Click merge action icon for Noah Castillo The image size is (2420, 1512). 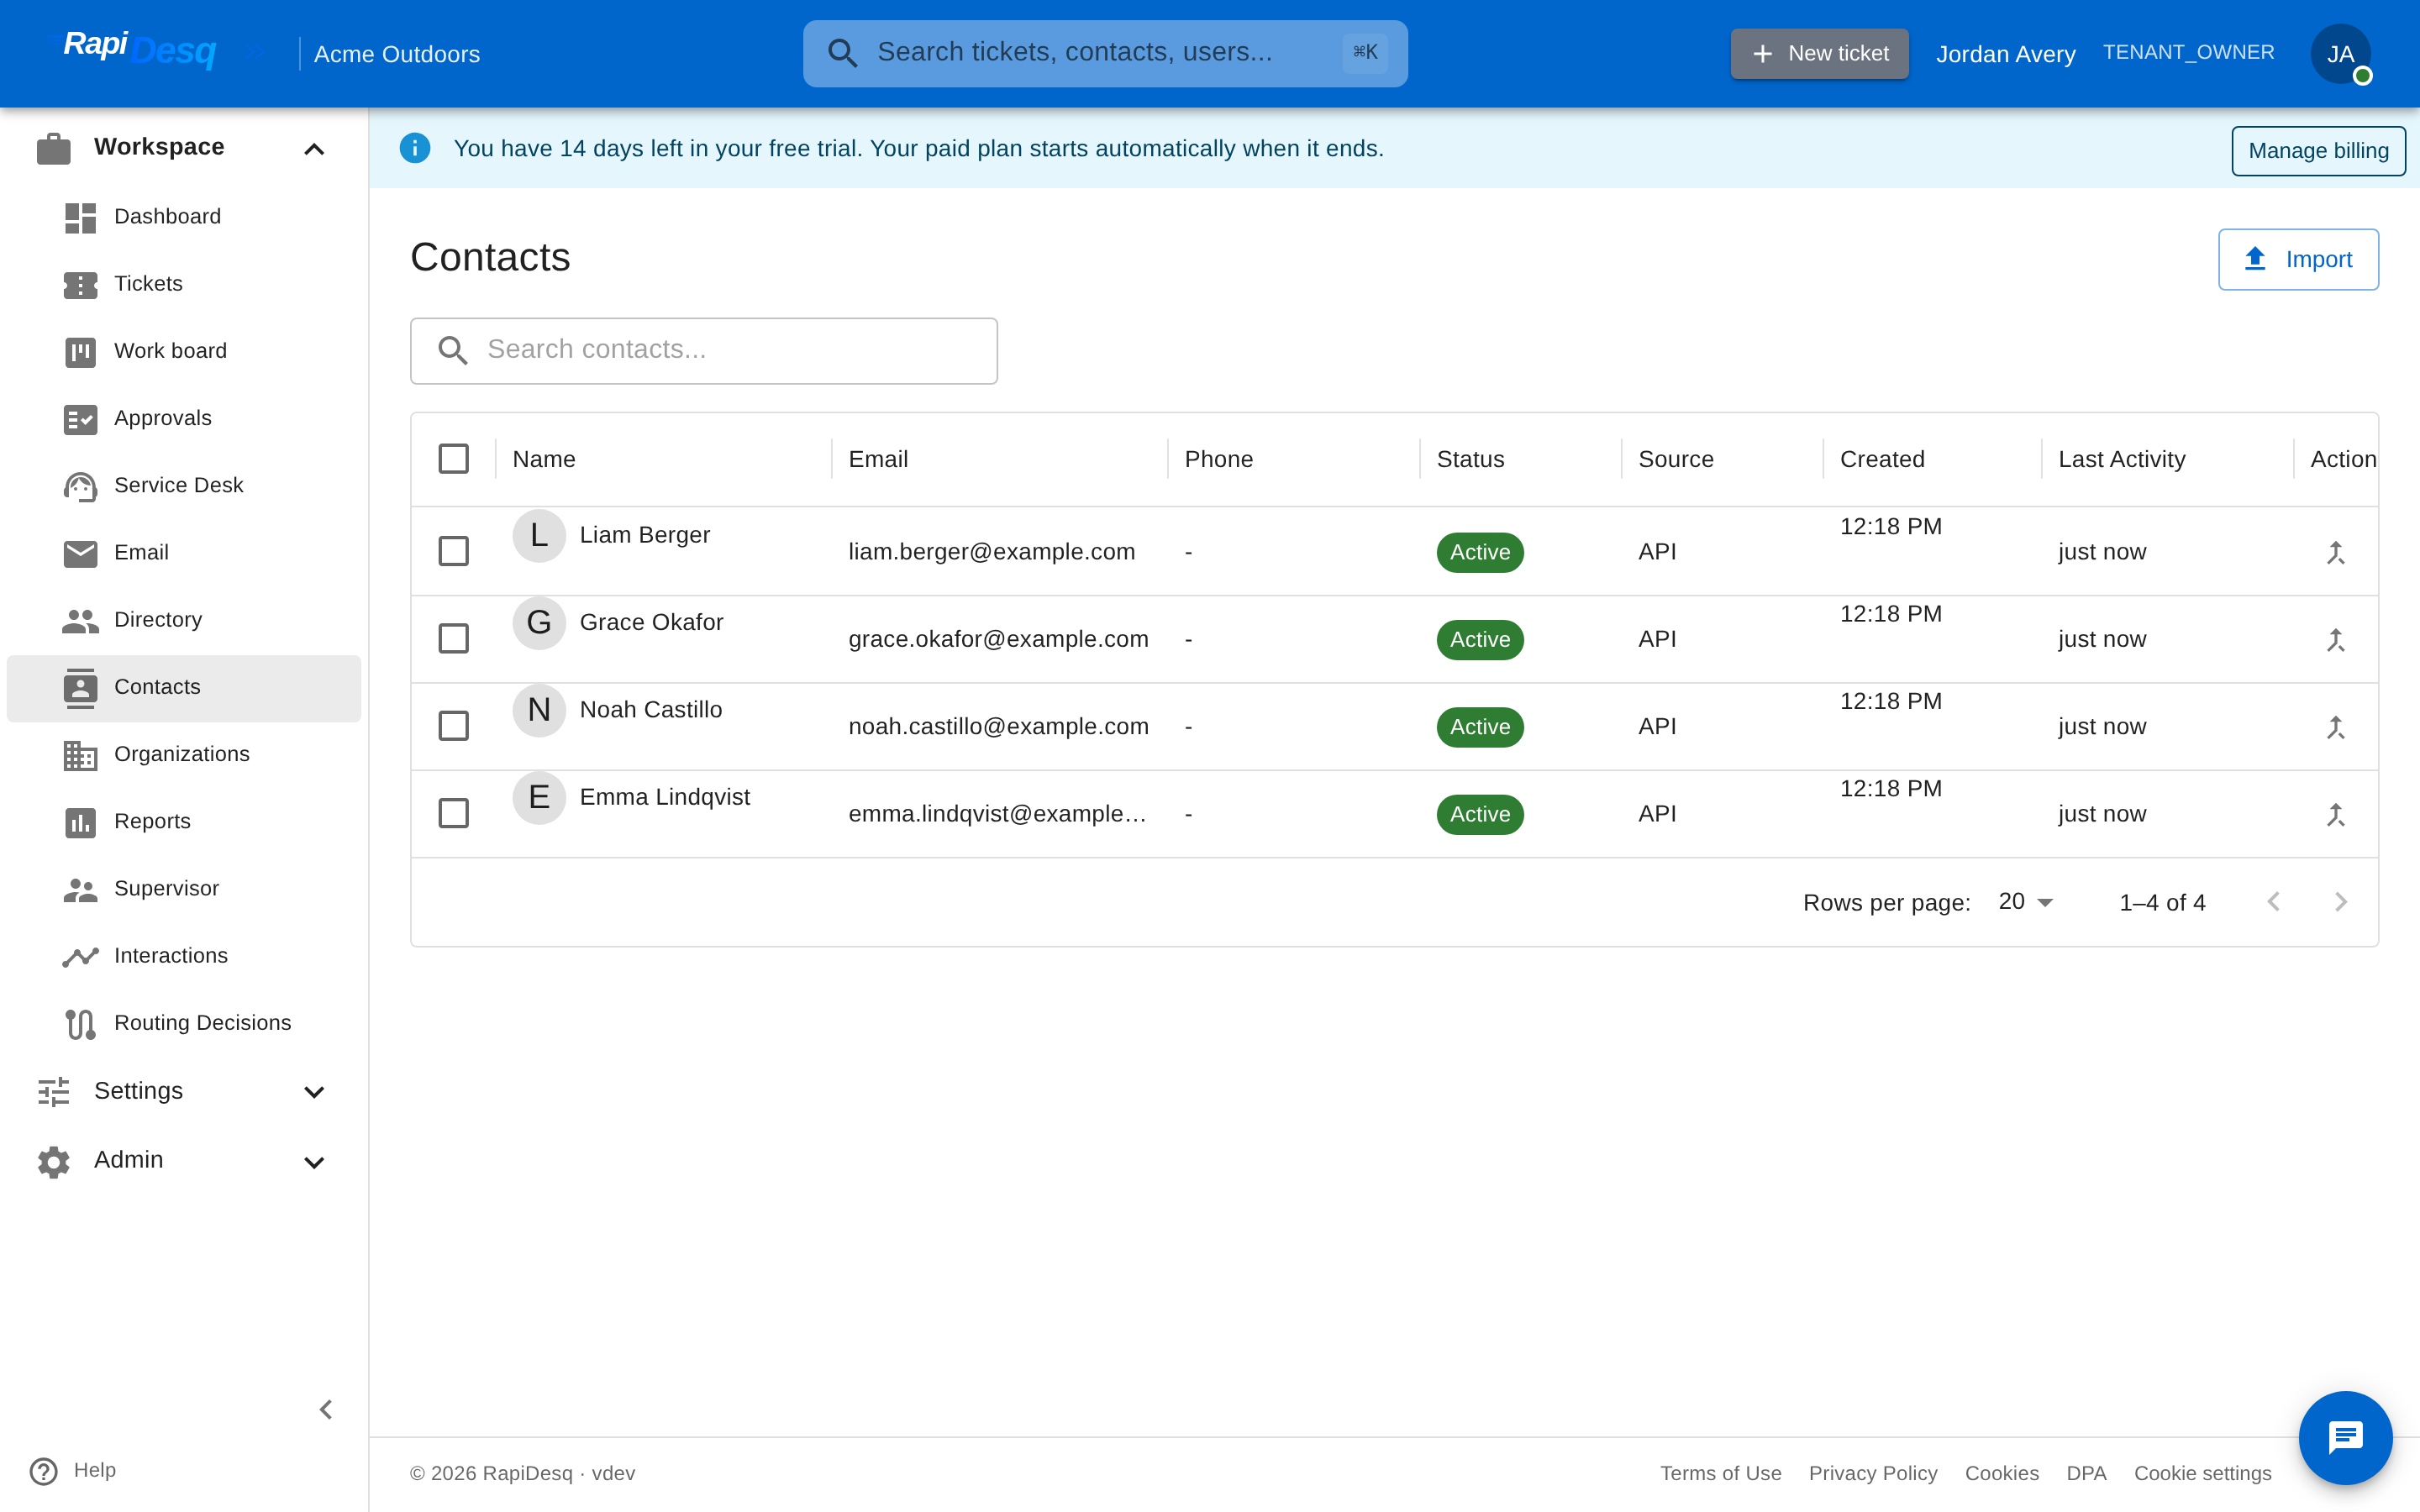[x=2335, y=726]
